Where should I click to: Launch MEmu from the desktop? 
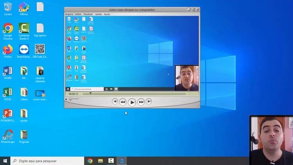(x=24, y=9)
